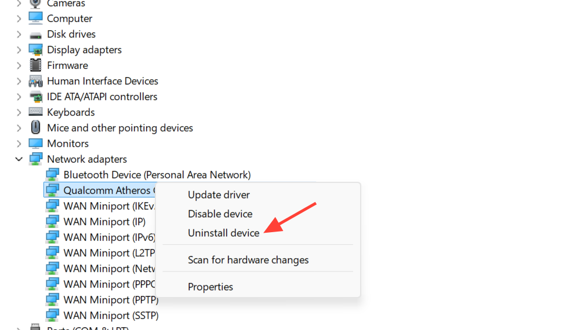Screen dimensions: 588x330
Task: Click the Mice and other pointing devices icon
Action: pyautogui.click(x=36, y=128)
